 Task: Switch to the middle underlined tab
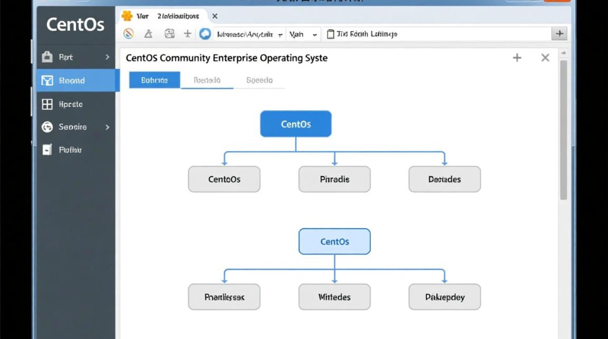click(207, 80)
